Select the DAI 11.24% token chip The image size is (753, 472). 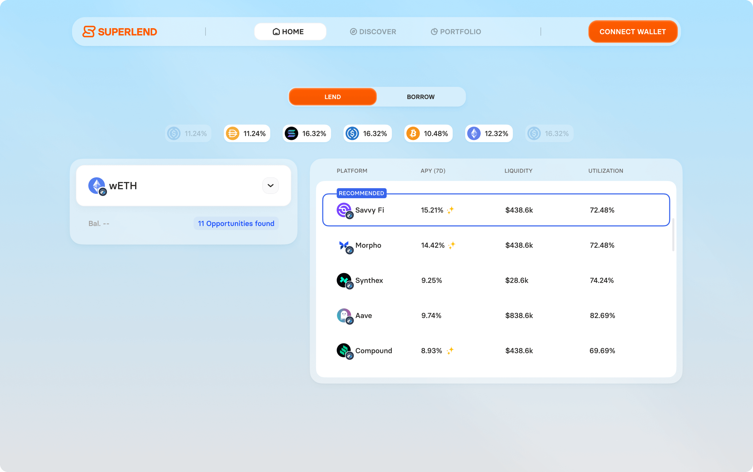pyautogui.click(x=247, y=134)
